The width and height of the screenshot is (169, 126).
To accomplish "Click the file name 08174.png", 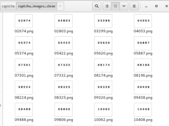I will pyautogui.click(x=103, y=76).
